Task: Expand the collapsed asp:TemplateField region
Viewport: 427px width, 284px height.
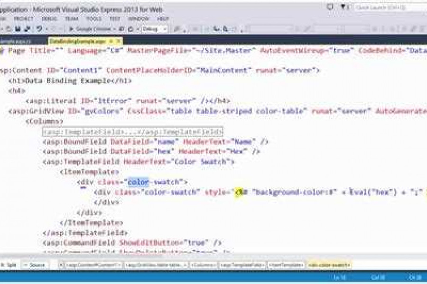Action: click(132, 132)
